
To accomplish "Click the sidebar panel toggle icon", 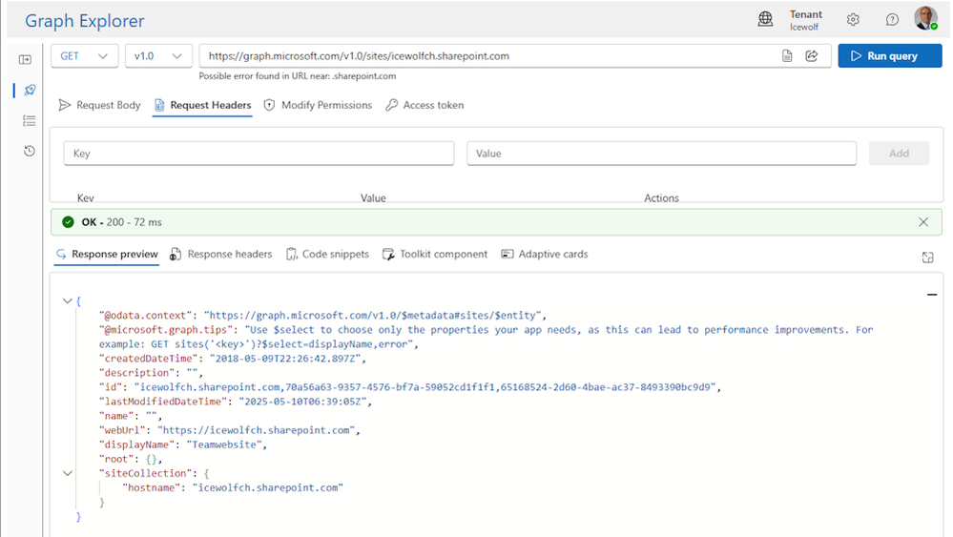I will pos(25,59).
